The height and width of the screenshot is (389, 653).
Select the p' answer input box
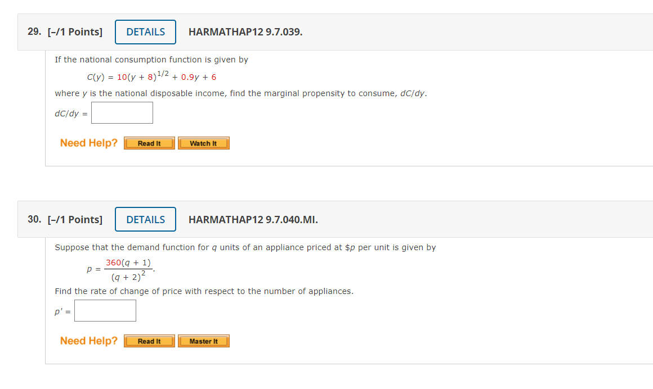point(105,310)
